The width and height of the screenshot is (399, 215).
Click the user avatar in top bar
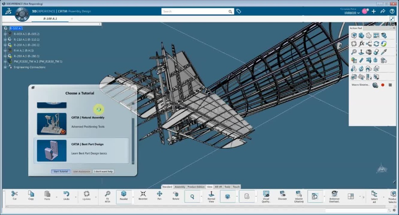365,11
